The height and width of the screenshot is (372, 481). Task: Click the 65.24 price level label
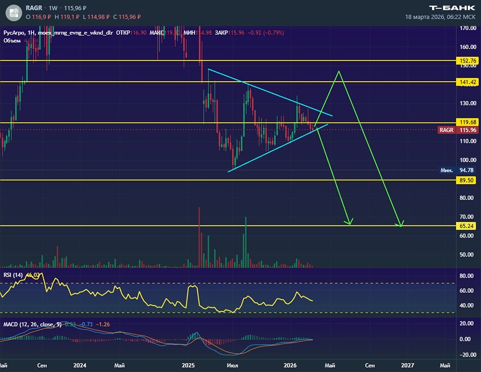click(467, 226)
